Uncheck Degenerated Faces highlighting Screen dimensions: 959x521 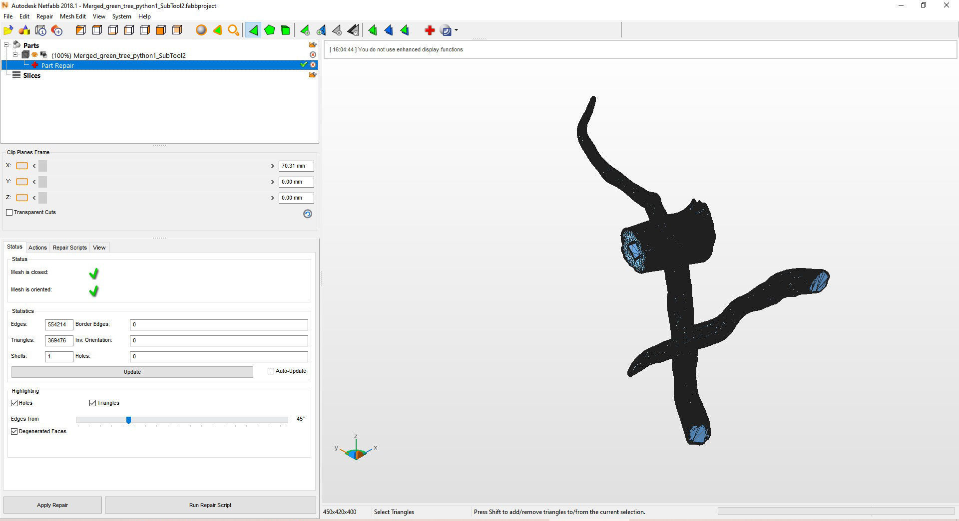point(14,431)
